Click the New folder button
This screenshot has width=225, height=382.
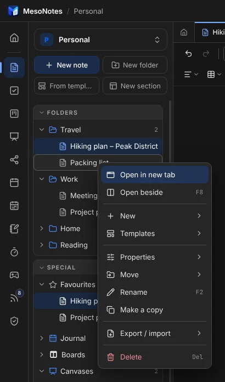pyautogui.click(x=135, y=65)
